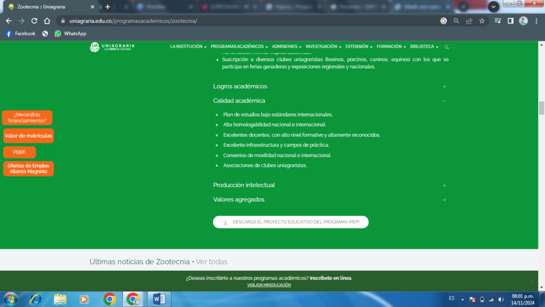
Task: Reload the page with the refresh icon
Action: [x=34, y=21]
